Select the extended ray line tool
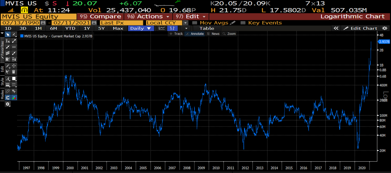 point(7,47)
